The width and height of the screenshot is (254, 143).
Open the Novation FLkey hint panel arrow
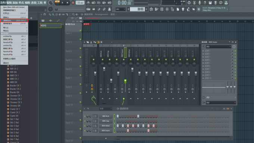(227, 9)
